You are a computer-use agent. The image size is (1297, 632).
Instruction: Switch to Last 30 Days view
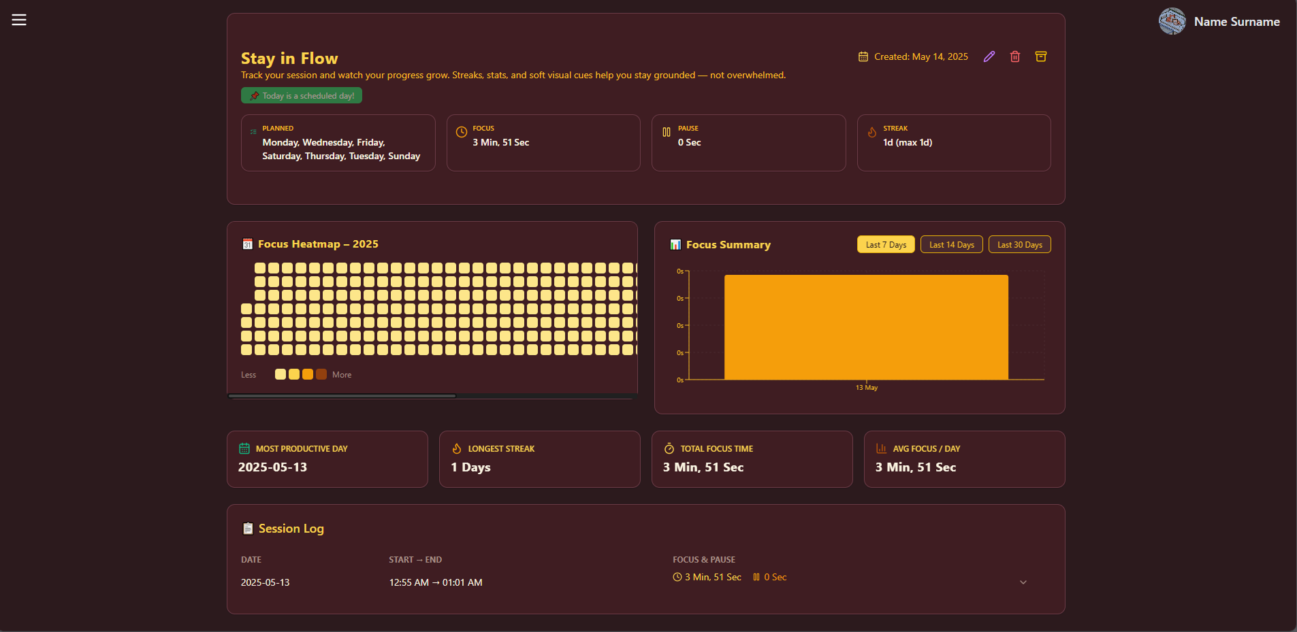click(x=1019, y=245)
